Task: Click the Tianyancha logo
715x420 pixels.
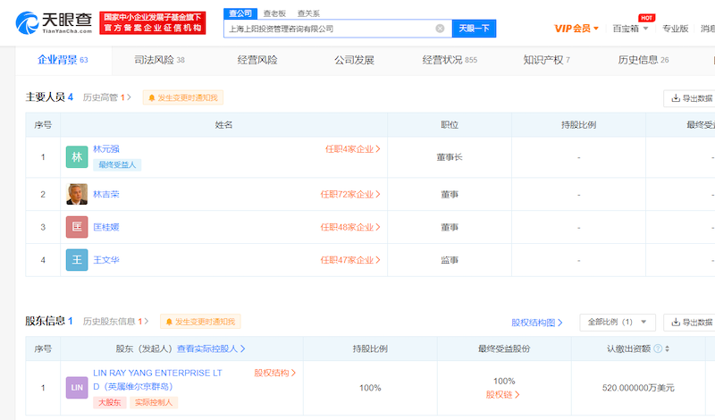Action: click(54, 21)
